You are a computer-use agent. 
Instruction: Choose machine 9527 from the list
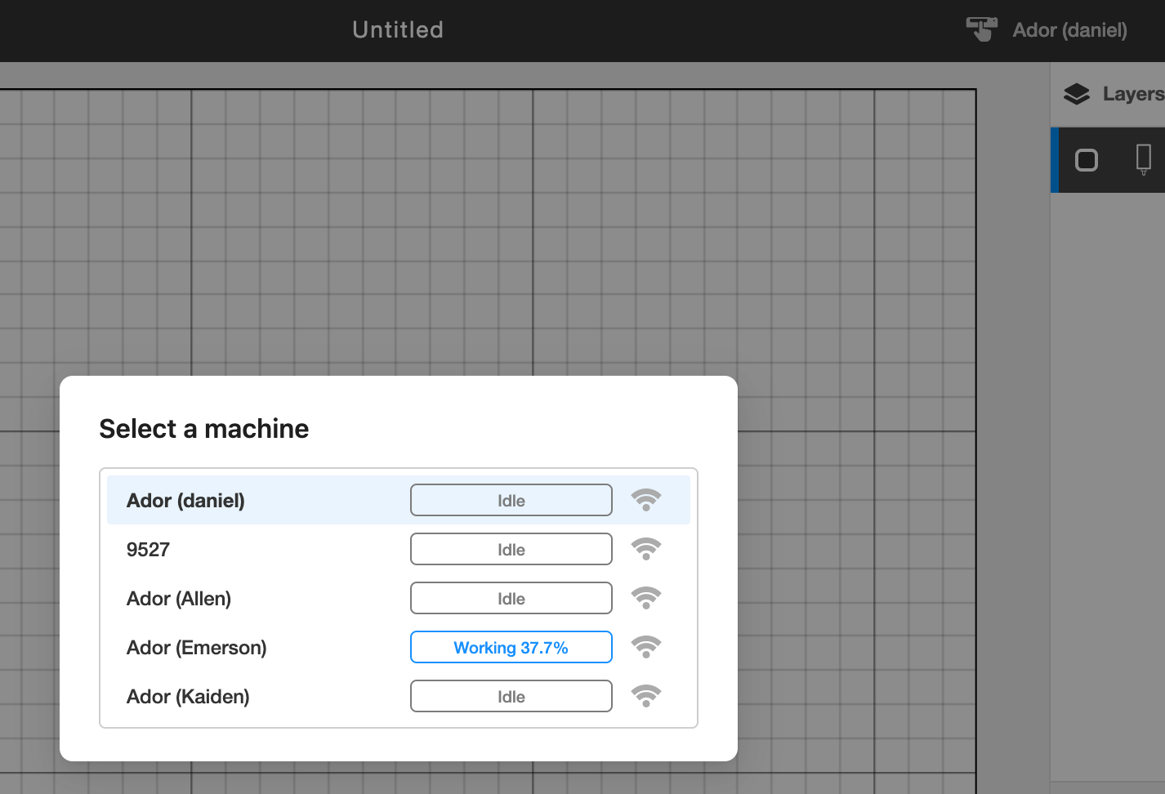tap(399, 549)
